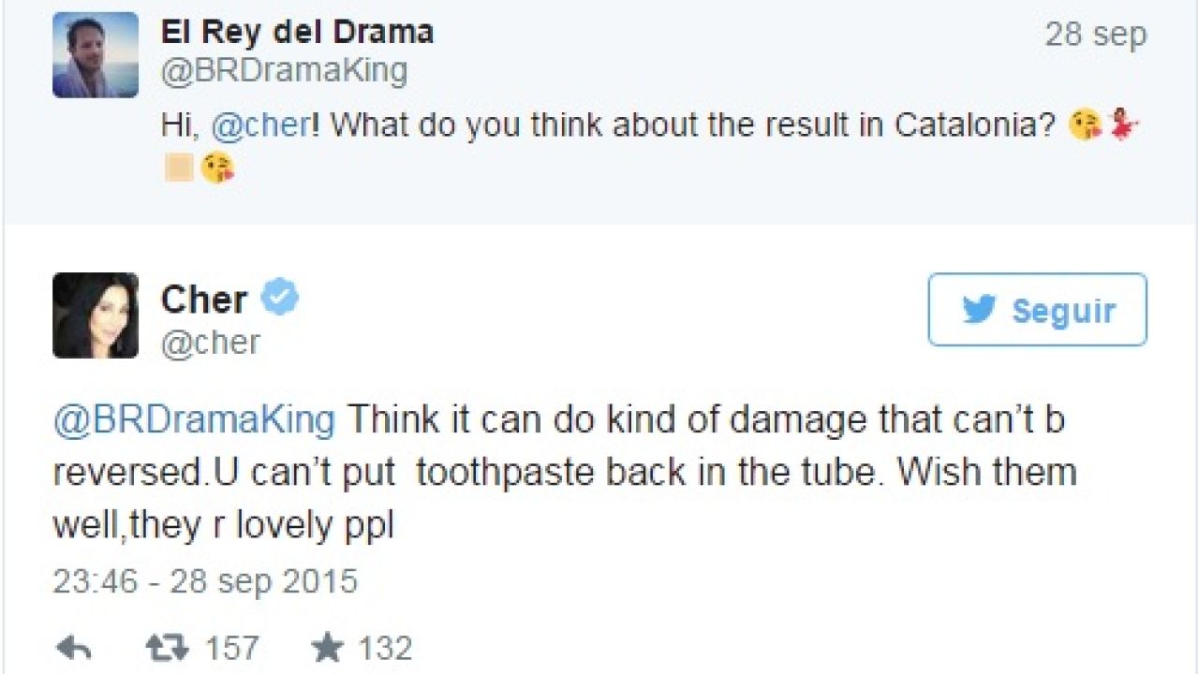
Task: Open the @cher mention link in first tweet
Action: 260,125
